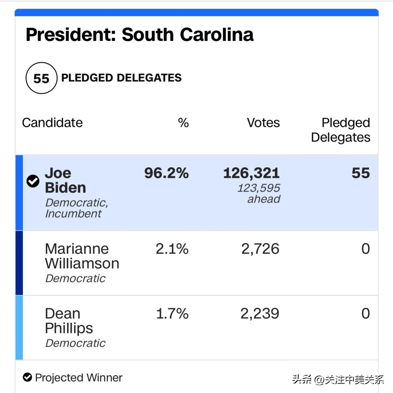The image size is (393, 393).
Task: Click Phillips' 2,239 vote count
Action: point(260,314)
